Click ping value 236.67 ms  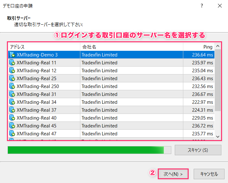click(x=202, y=94)
